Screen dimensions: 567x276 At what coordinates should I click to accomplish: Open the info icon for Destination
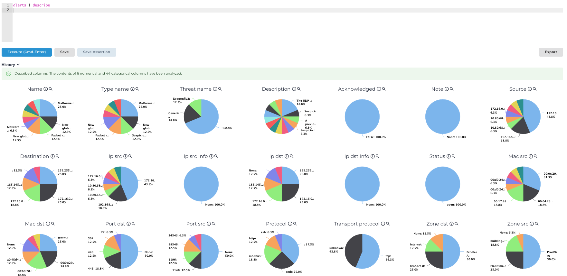[x=52, y=156]
